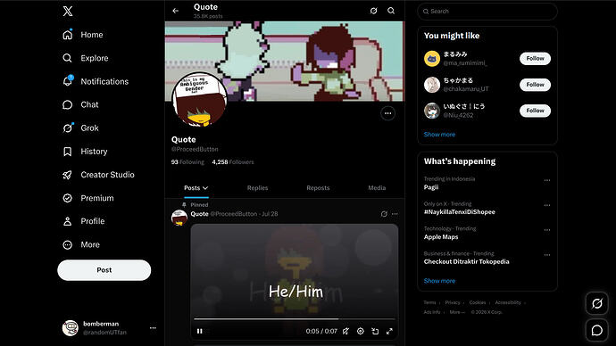
Task: Open the floating Grok button
Action: point(597,303)
